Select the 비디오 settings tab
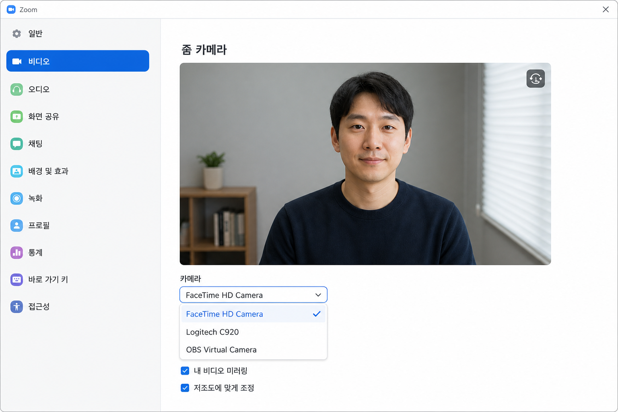 [78, 61]
